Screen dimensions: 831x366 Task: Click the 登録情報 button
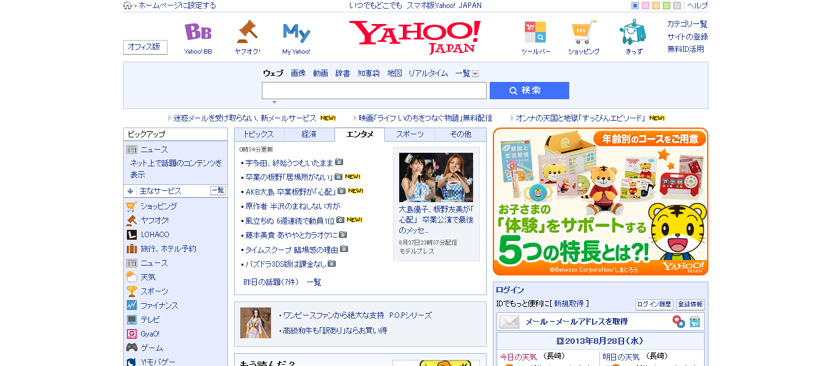click(x=690, y=304)
